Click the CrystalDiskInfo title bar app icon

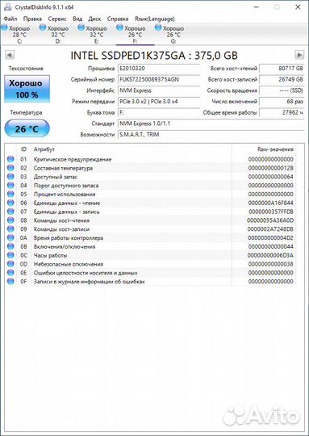click(x=8, y=6)
